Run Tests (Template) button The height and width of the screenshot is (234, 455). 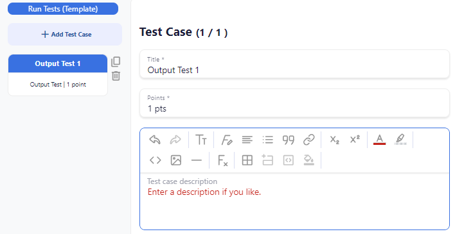[63, 9]
